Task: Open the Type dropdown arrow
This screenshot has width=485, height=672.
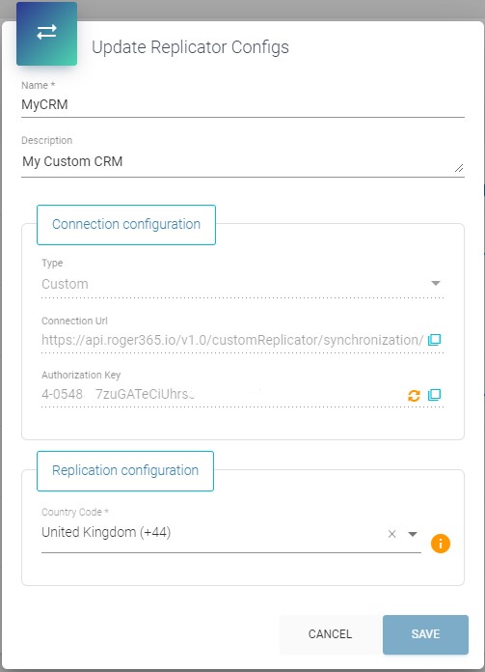Action: [436, 283]
